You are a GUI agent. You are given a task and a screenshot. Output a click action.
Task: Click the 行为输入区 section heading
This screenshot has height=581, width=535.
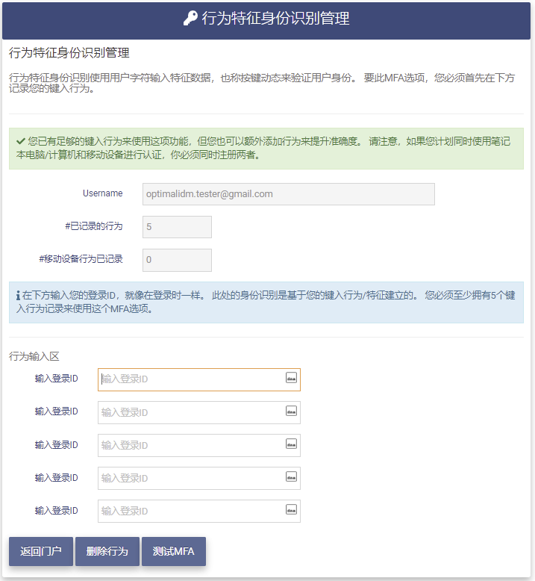(34, 356)
